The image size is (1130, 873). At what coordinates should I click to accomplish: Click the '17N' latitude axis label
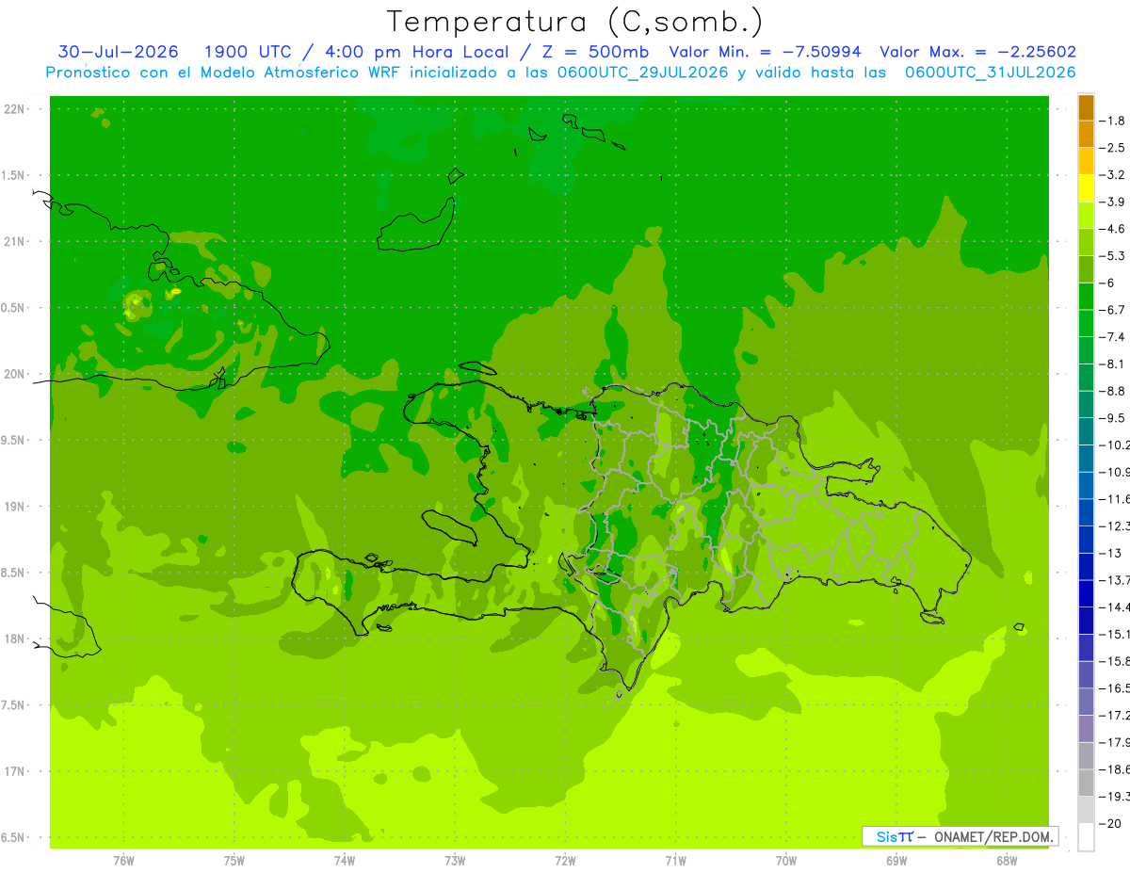coord(16,771)
